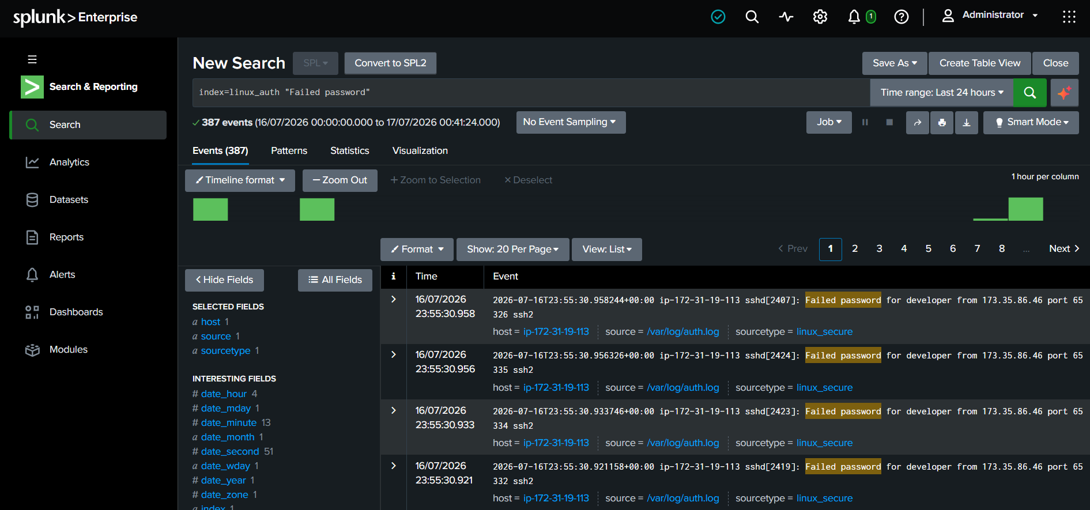The height and width of the screenshot is (510, 1090).
Task: Open the Format dropdown above events
Action: click(417, 250)
